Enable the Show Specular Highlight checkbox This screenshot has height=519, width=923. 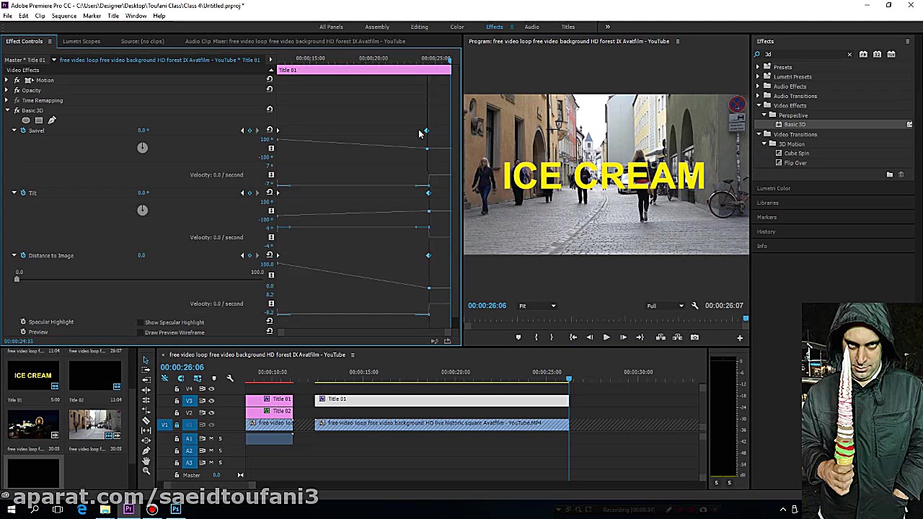(141, 321)
